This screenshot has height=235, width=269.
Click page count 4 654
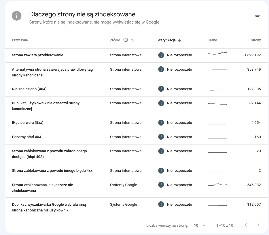256,123
